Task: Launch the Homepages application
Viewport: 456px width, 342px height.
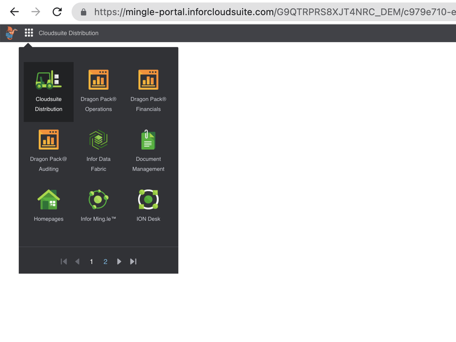Action: pos(48,205)
